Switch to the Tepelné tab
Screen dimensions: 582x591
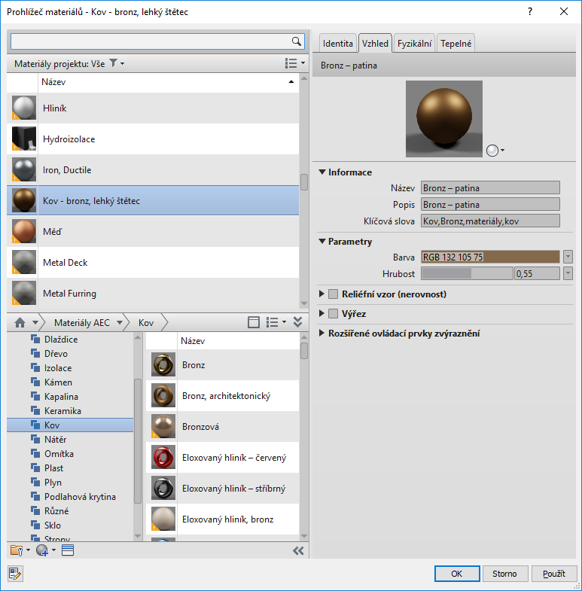(456, 44)
